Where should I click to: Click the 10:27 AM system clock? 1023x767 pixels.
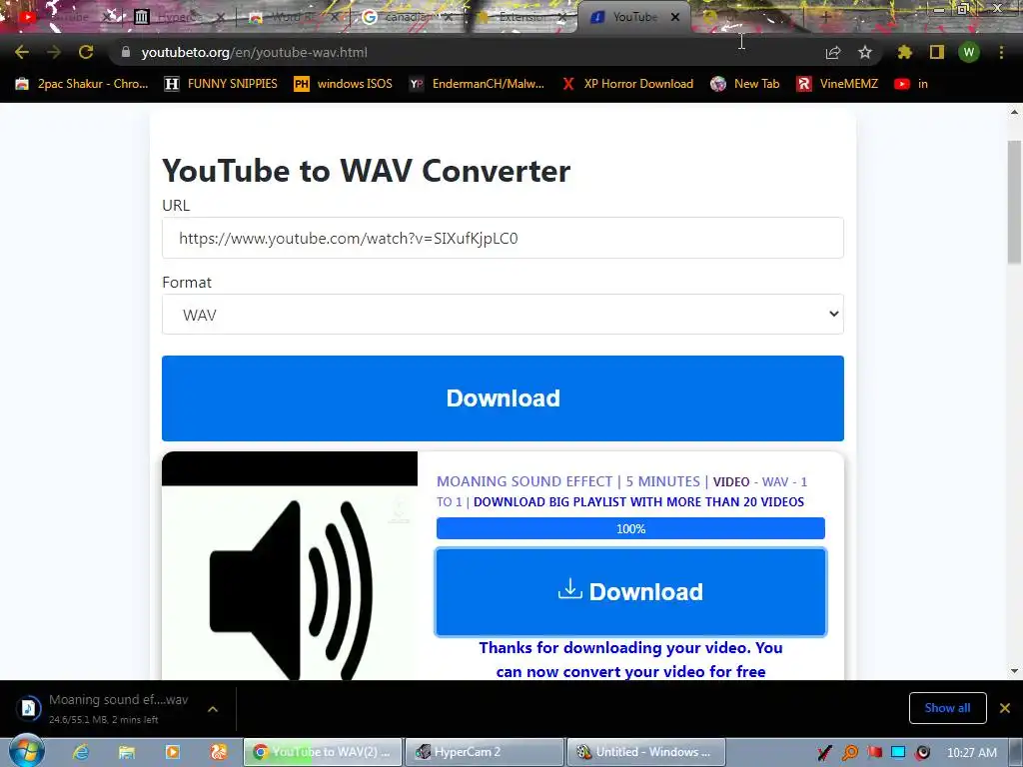pyautogui.click(x=971, y=753)
